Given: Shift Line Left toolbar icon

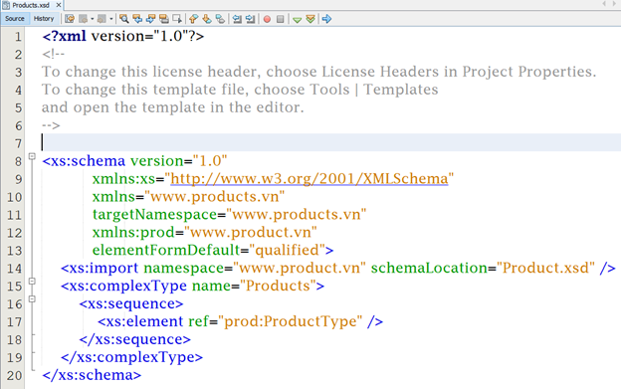Looking at the screenshot, I should click(237, 19).
